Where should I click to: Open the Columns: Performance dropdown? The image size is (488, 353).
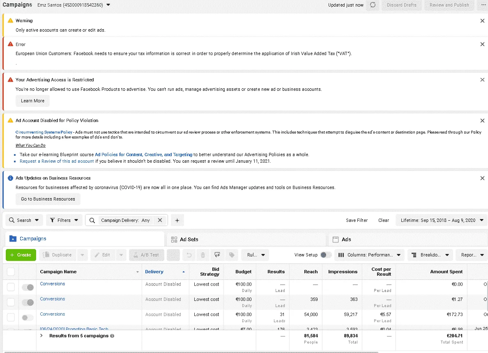(369, 255)
